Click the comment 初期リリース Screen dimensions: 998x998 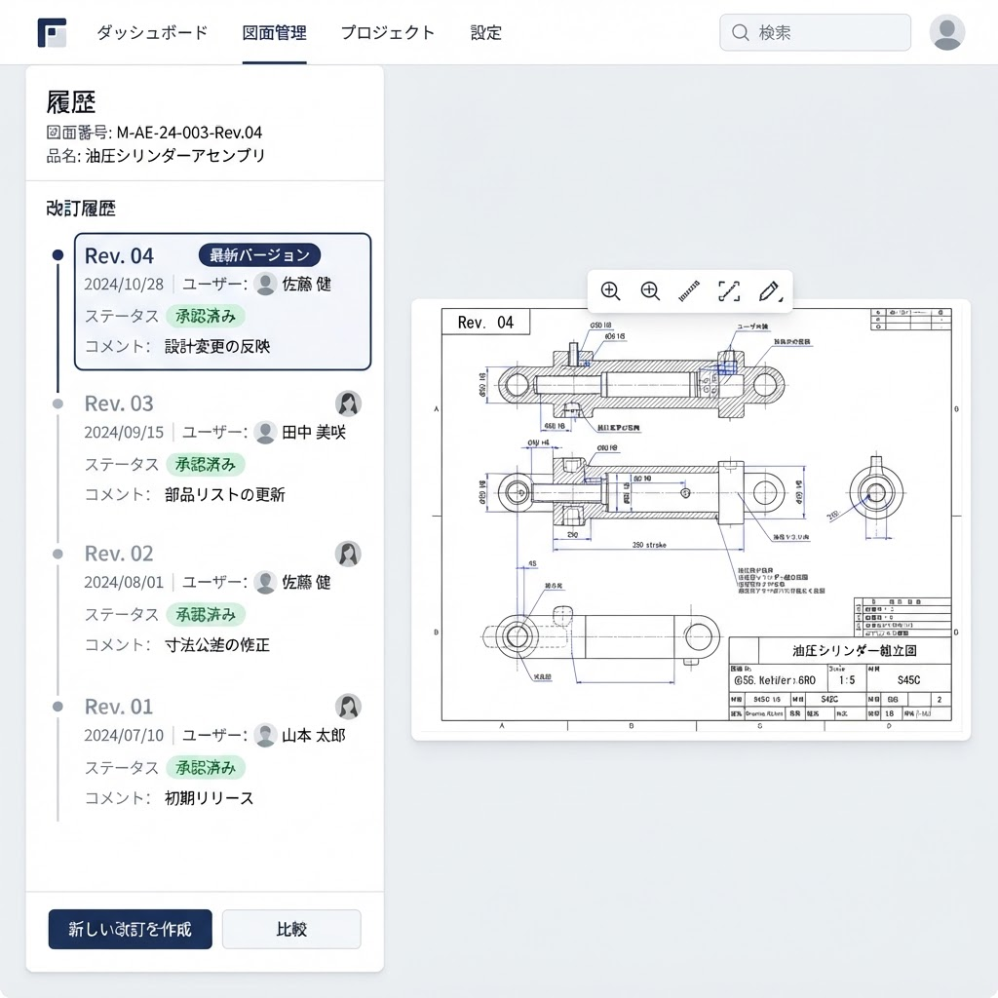pos(210,798)
